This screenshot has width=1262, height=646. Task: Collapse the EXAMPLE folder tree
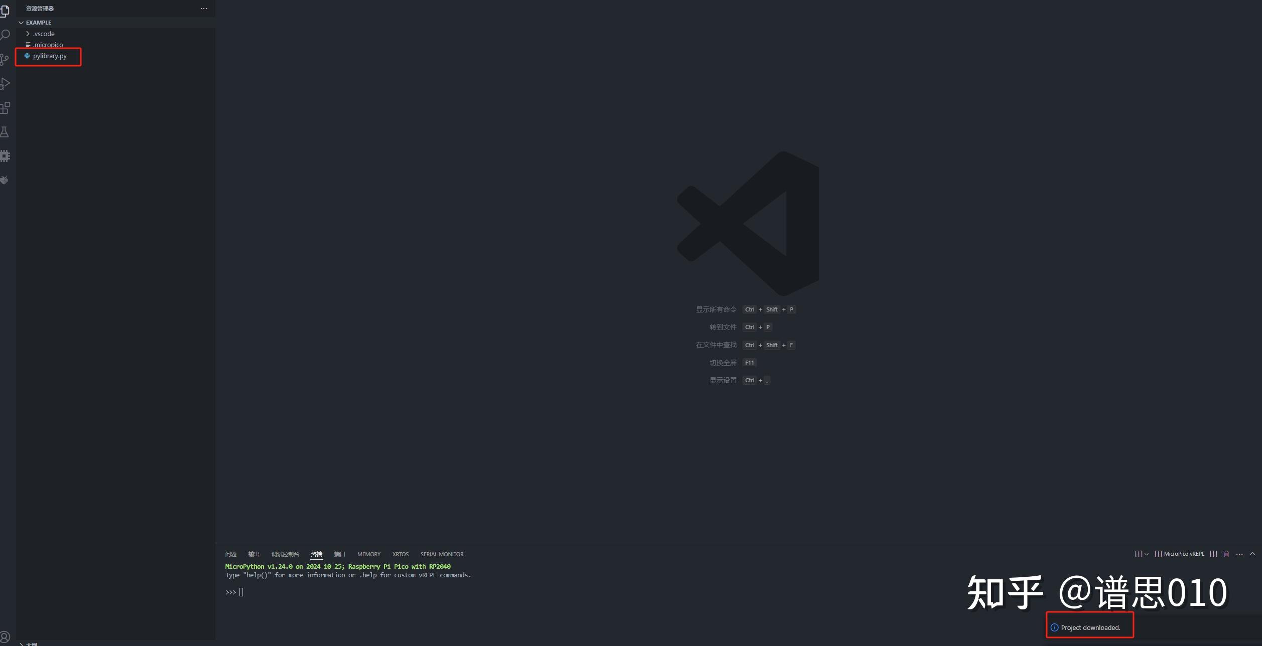pyautogui.click(x=22, y=22)
